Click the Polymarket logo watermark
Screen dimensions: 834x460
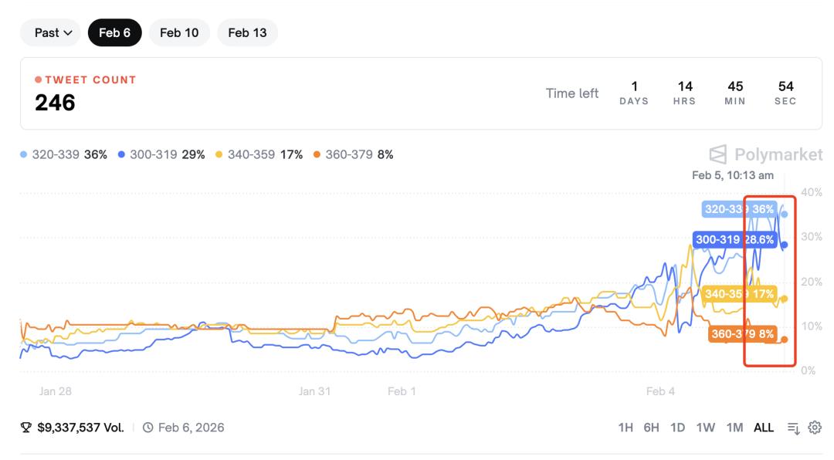click(x=718, y=154)
